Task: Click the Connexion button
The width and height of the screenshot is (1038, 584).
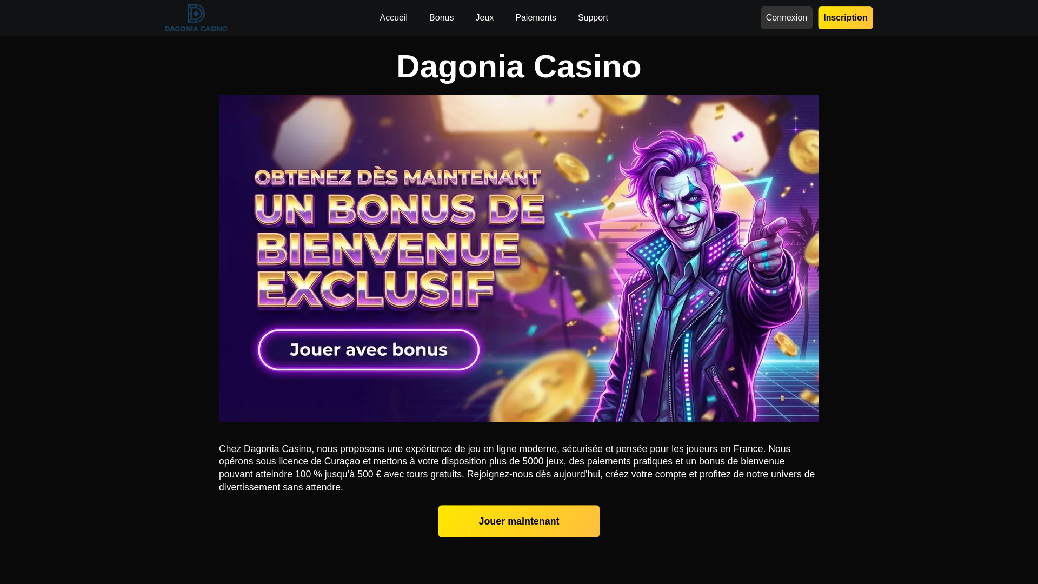Action: [786, 18]
